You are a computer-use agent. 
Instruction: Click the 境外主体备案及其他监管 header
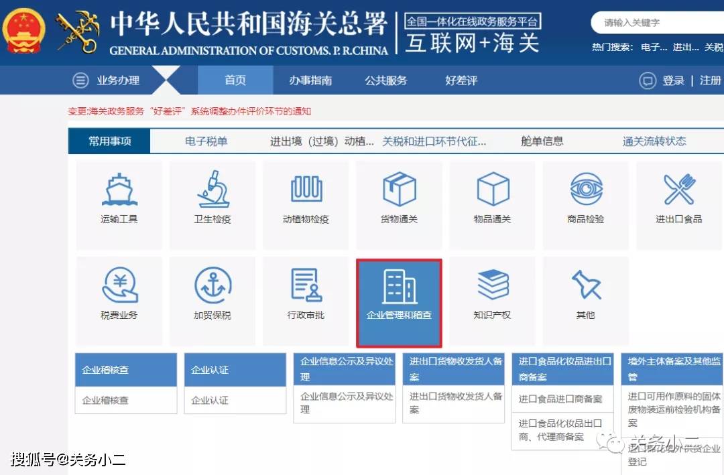672,369
